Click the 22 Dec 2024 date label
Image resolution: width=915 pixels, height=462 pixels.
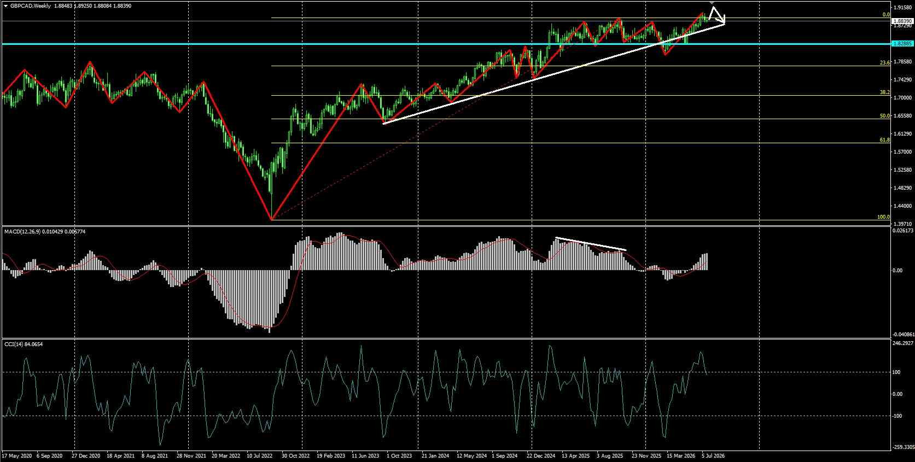pos(541,455)
